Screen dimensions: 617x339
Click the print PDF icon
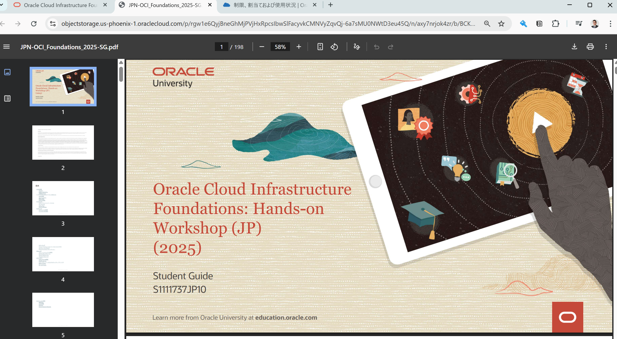[x=590, y=47]
